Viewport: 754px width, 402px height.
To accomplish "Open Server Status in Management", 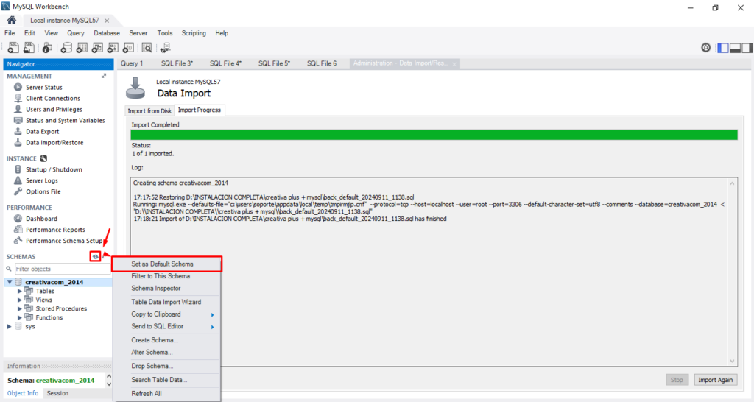I will (x=43, y=87).
